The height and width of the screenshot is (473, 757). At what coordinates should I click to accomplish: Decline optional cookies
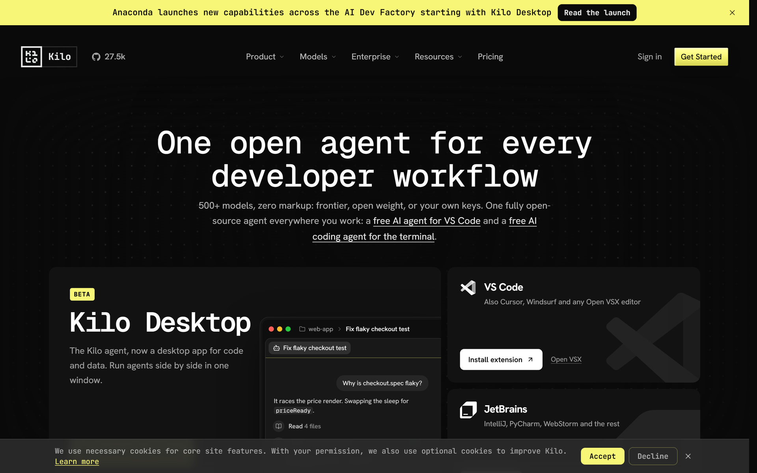click(653, 456)
